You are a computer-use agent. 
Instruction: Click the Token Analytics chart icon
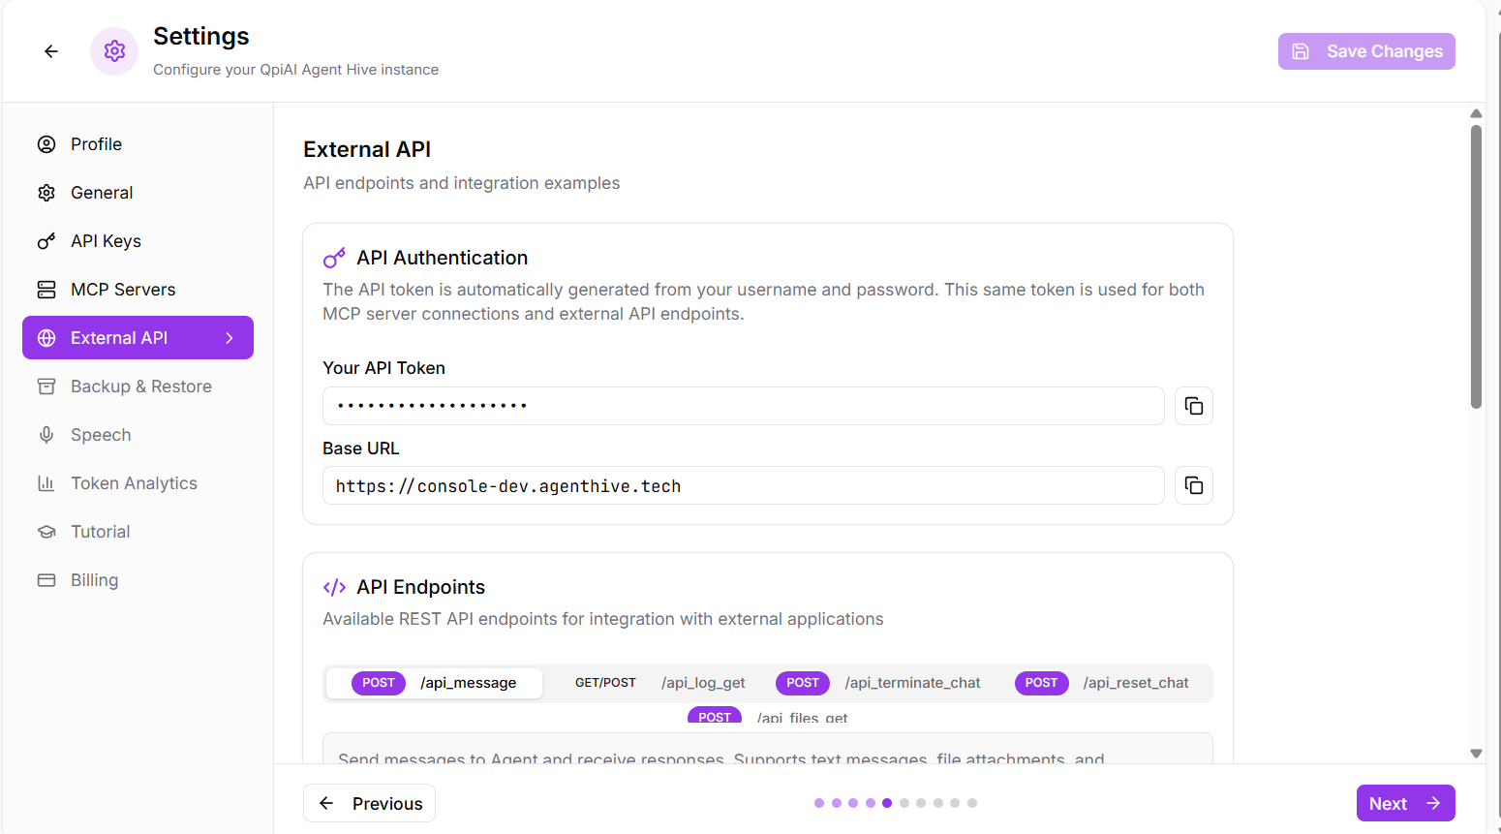46,483
